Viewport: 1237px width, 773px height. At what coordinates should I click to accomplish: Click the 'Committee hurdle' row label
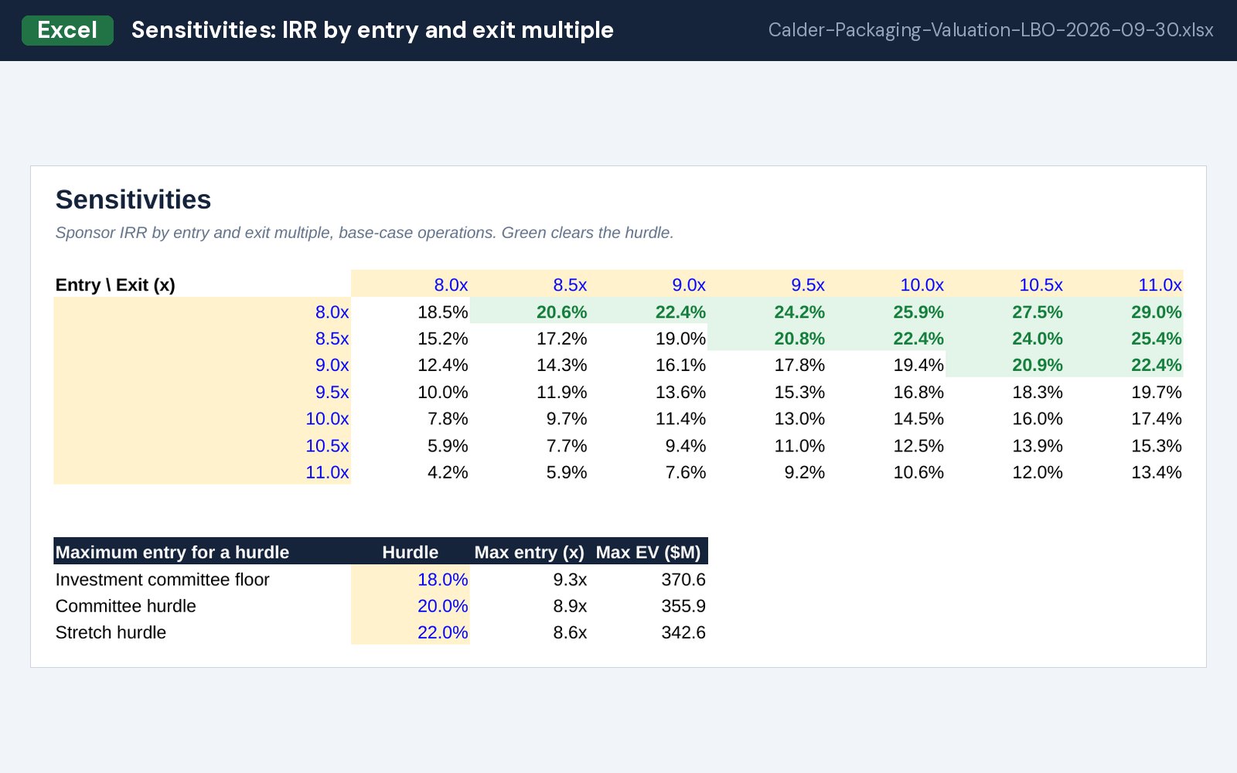pos(125,606)
